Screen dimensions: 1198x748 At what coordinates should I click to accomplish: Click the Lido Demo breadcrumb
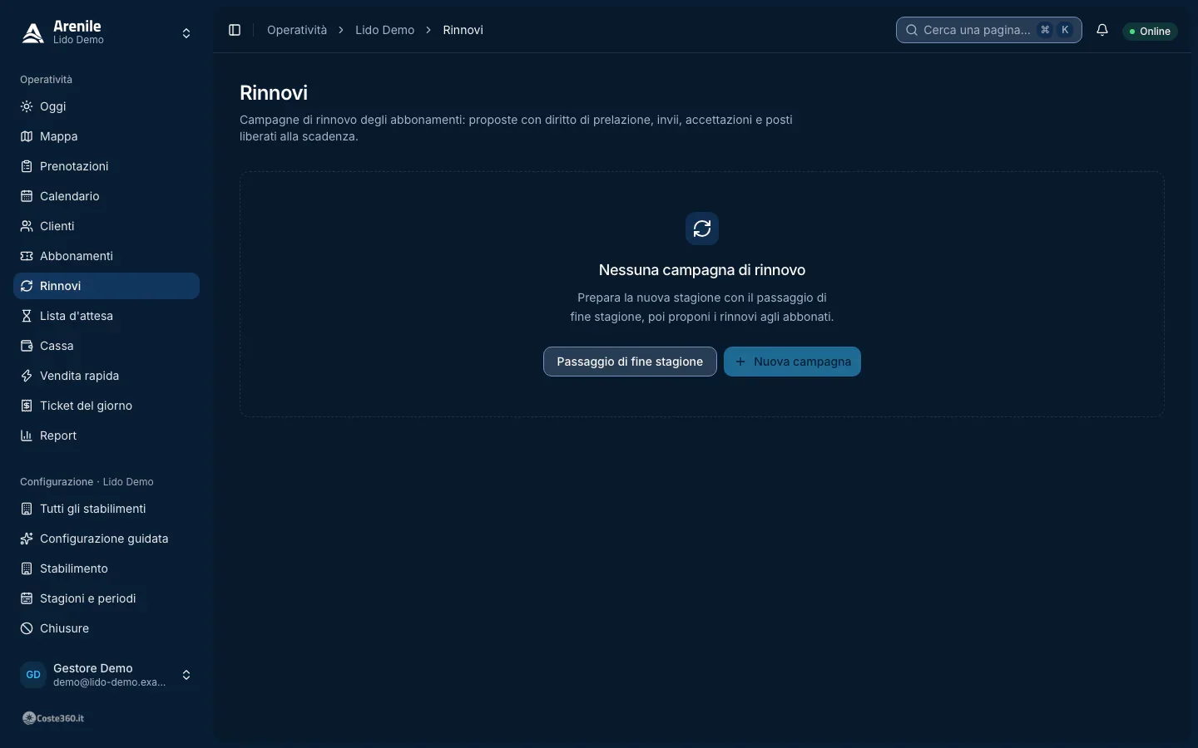[384, 30]
